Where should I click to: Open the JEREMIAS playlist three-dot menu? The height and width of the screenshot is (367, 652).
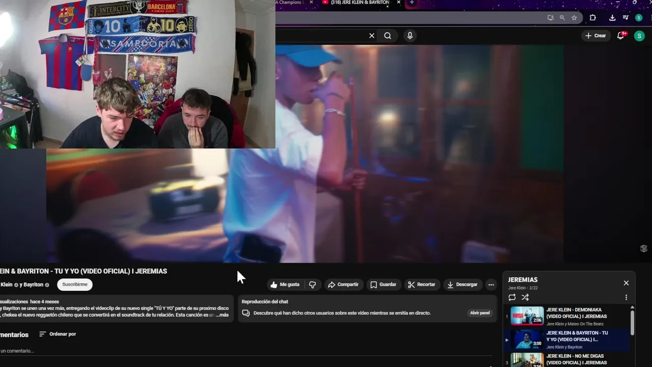coord(626,297)
